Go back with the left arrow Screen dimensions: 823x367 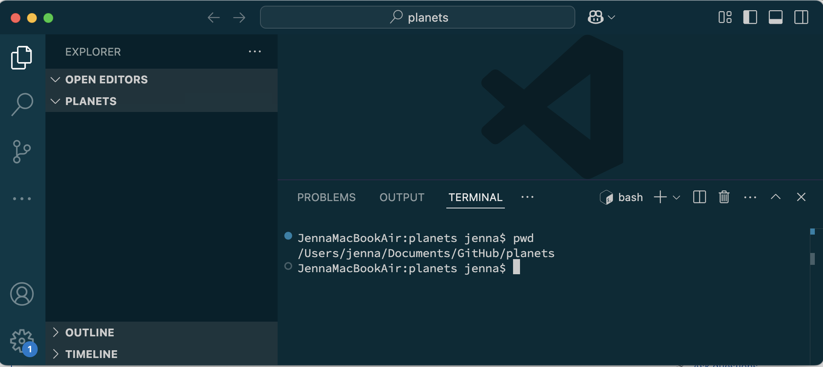coord(214,18)
